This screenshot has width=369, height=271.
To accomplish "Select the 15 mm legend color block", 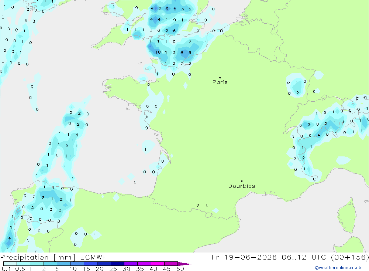I will [x=90, y=264].
